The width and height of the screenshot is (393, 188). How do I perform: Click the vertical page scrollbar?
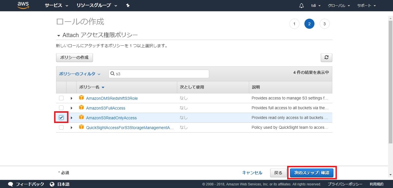point(390,86)
